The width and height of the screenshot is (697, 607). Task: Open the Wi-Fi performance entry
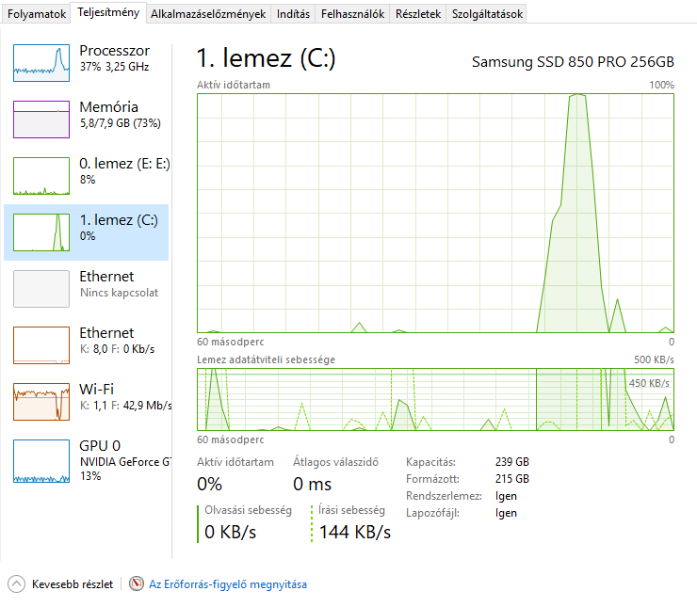(x=87, y=402)
